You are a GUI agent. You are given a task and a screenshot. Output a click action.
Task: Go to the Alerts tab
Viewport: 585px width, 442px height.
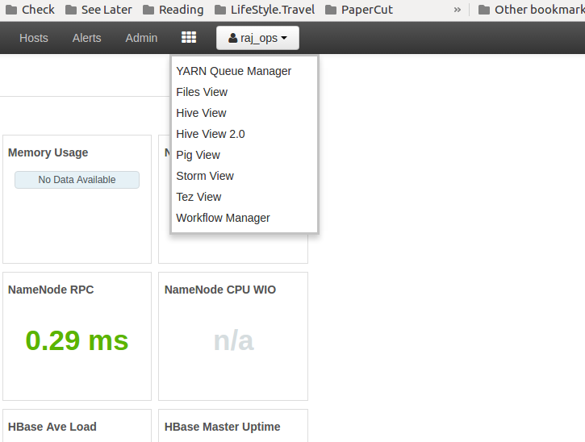click(x=87, y=38)
